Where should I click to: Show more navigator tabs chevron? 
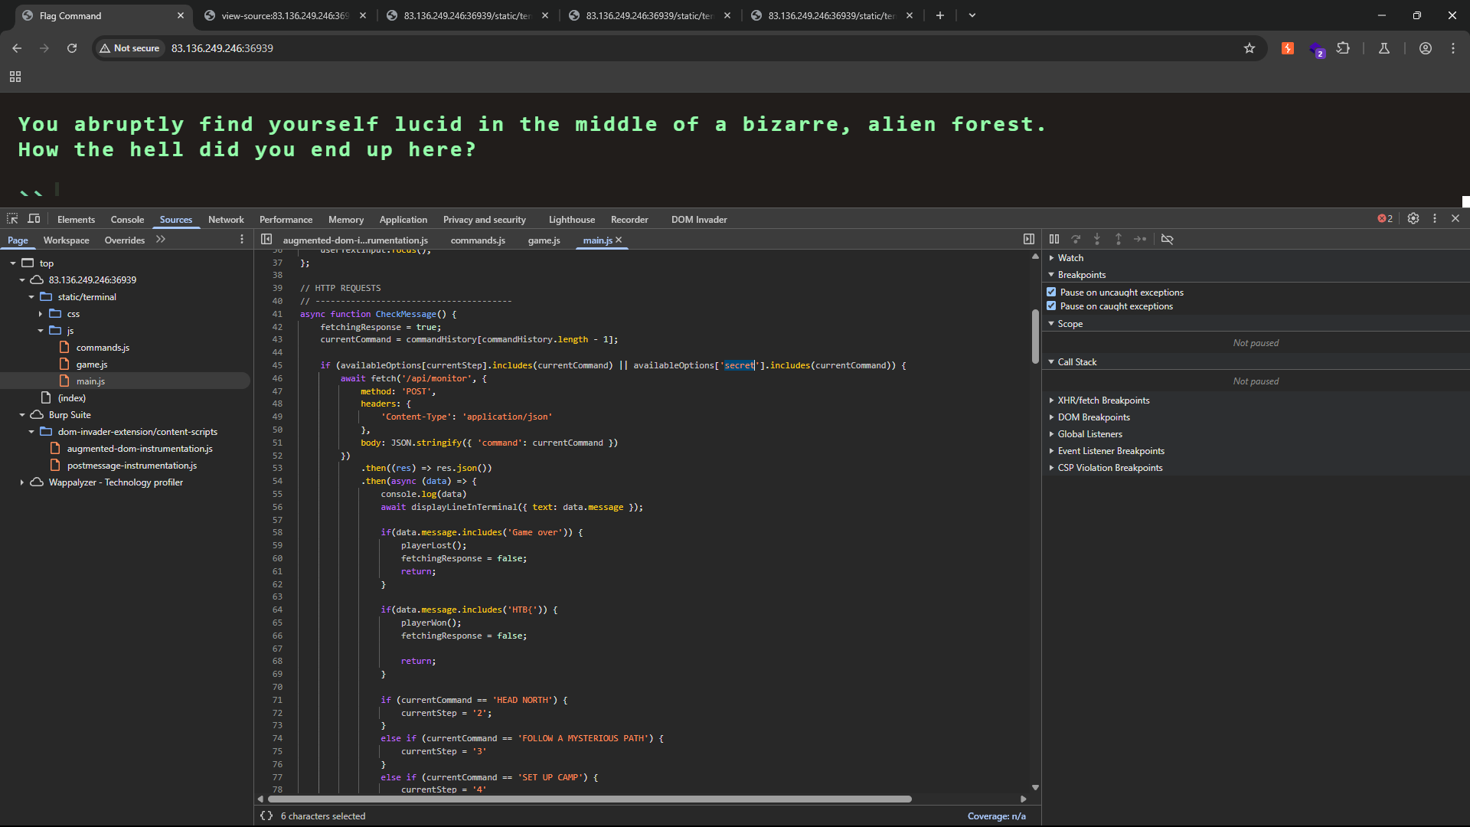(161, 240)
